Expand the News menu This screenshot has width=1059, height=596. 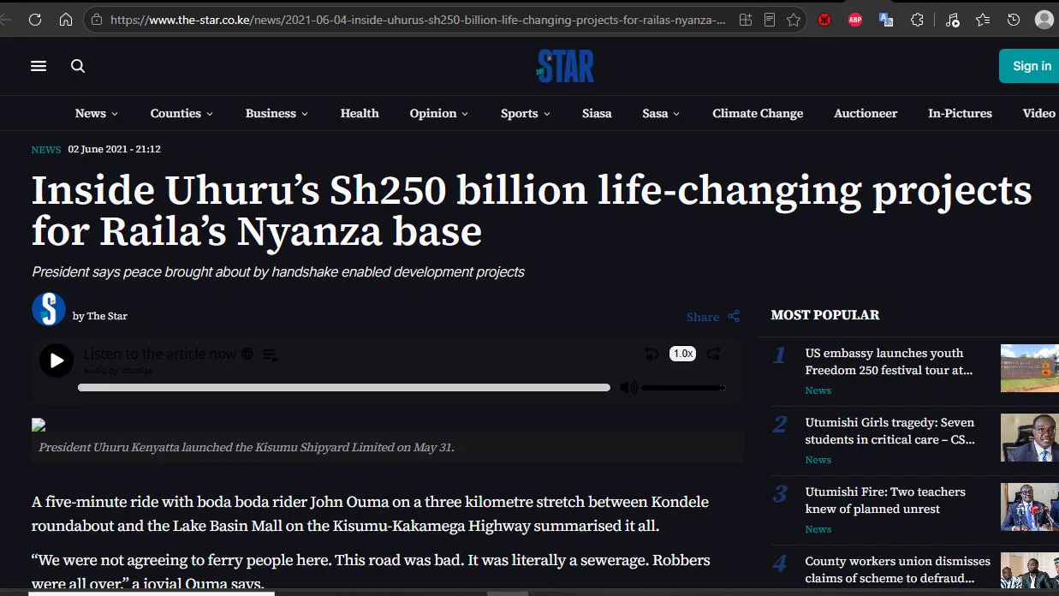pos(96,113)
